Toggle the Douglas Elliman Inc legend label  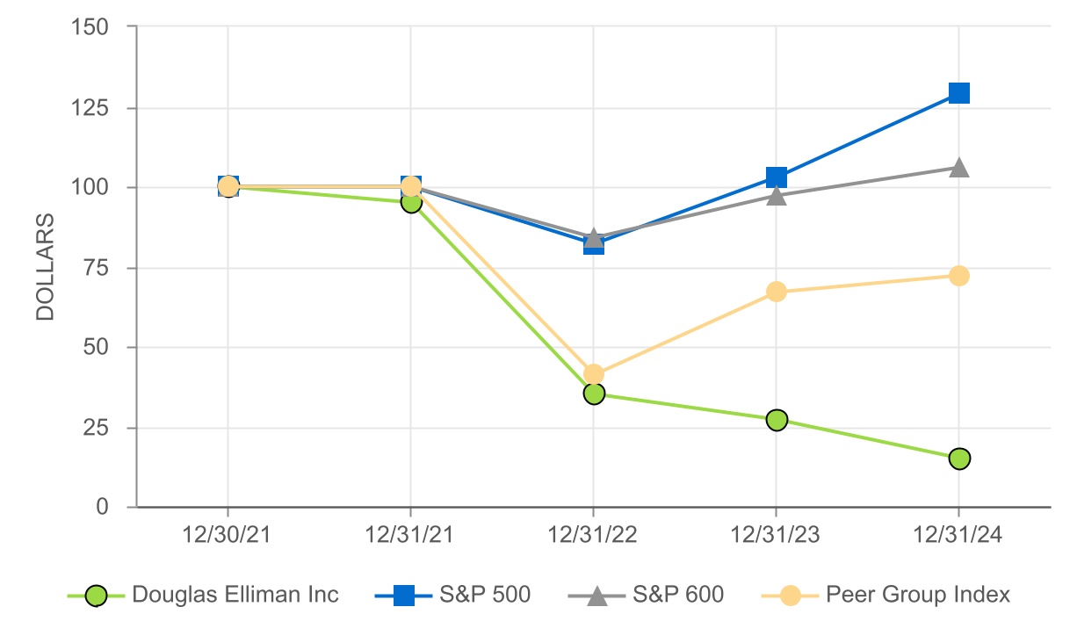235,596
